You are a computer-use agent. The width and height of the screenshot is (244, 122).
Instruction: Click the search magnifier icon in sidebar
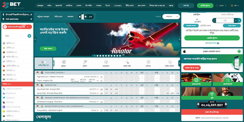[x=29, y=36]
